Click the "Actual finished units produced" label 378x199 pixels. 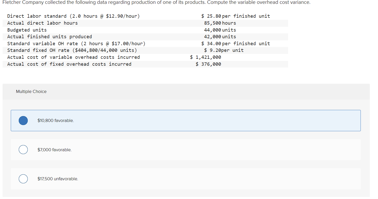coord(50,37)
